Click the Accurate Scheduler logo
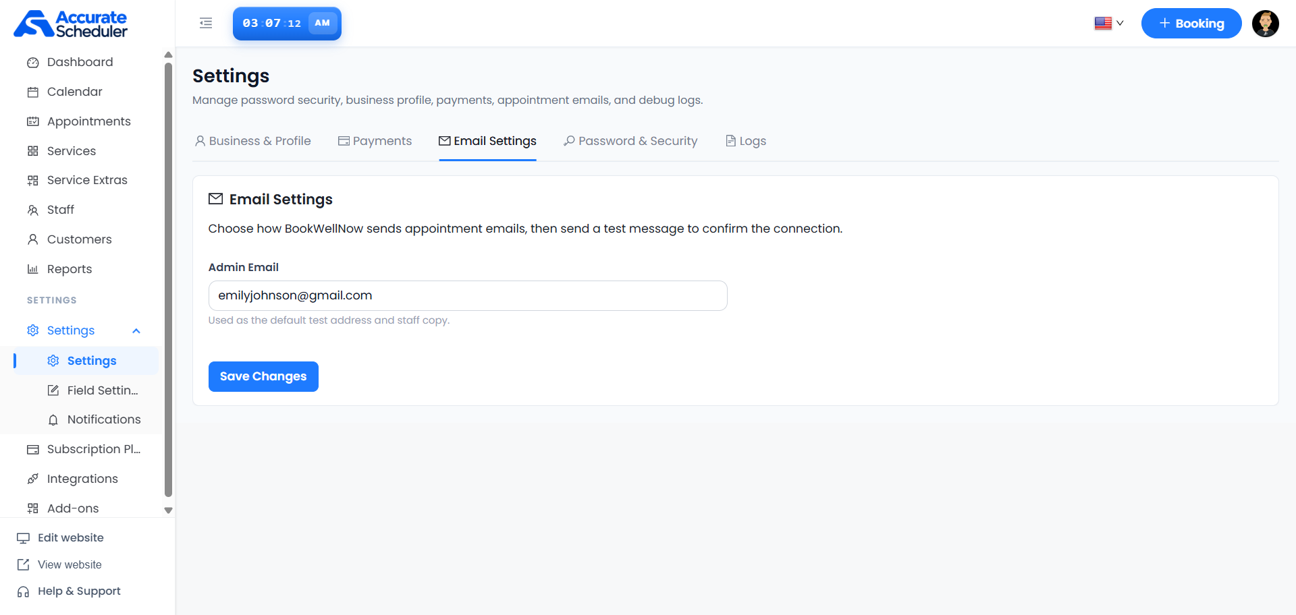The image size is (1296, 615). point(71,24)
